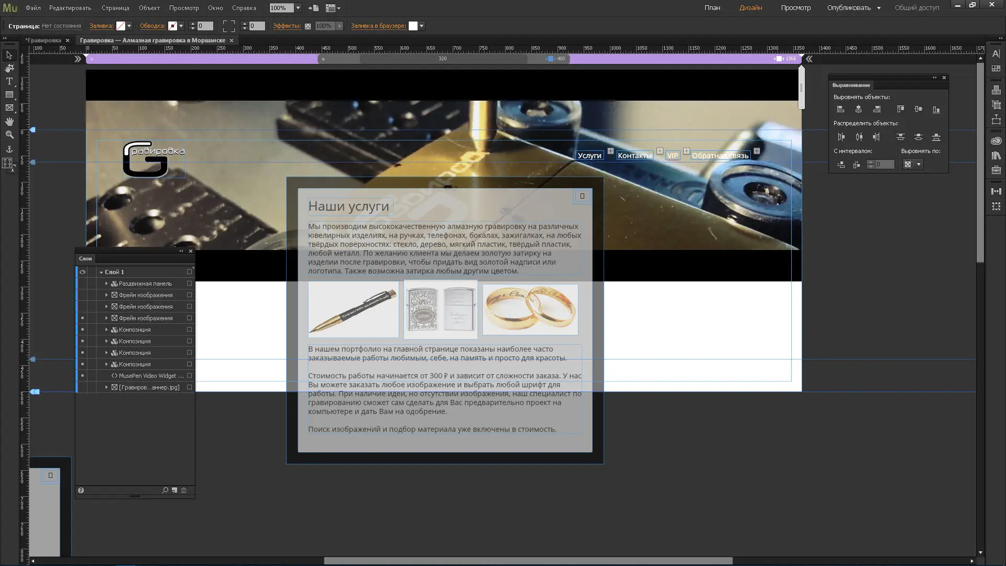This screenshot has width=1006, height=566.
Task: Select the Crop tool
Action: click(x=9, y=68)
